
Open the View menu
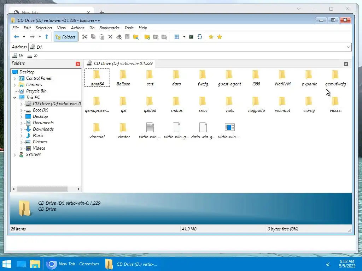62,28
